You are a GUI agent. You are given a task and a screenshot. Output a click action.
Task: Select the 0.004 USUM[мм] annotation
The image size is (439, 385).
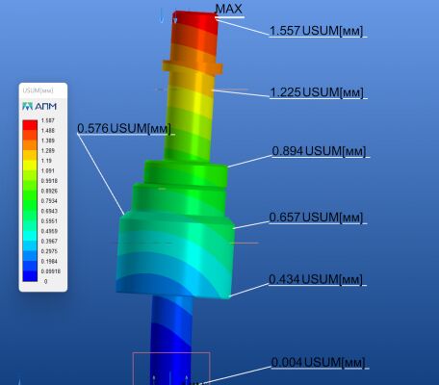tap(319, 363)
